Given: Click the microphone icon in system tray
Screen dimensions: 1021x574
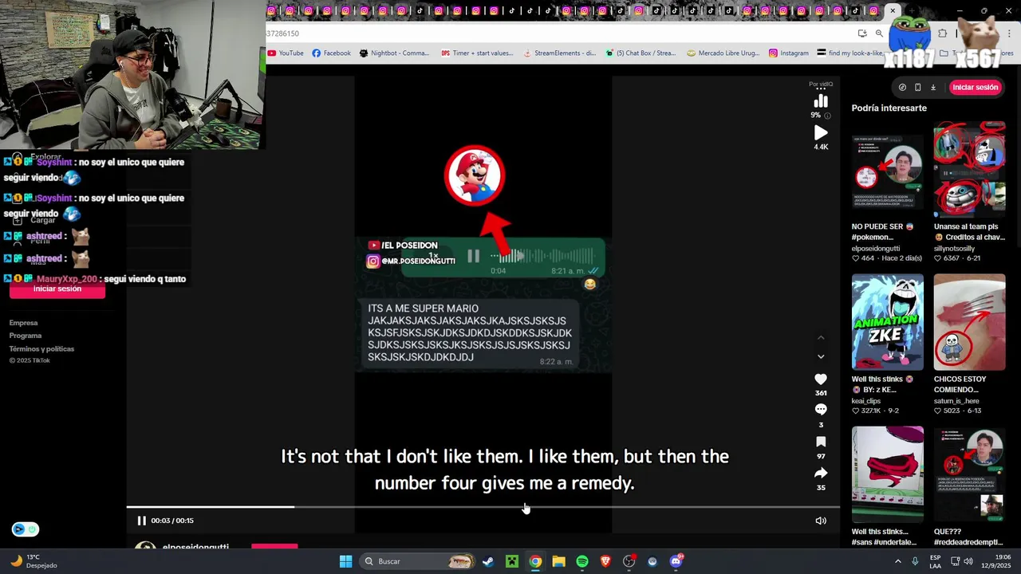Looking at the screenshot, I should coord(915,561).
